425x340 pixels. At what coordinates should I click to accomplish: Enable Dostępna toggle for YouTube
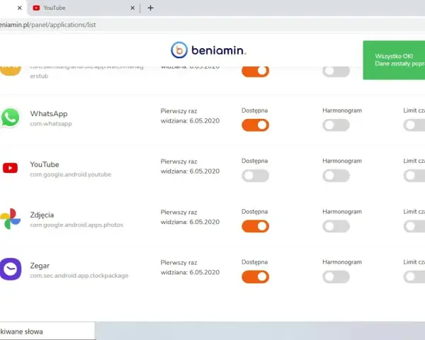pos(255,176)
